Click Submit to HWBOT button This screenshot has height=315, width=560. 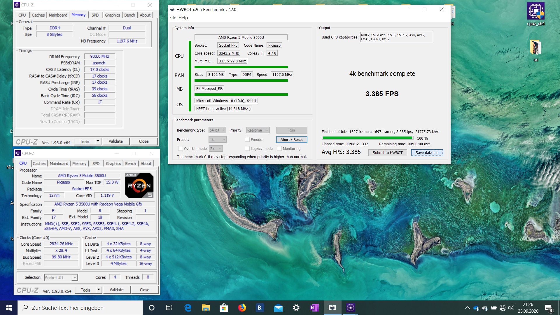[388, 153]
